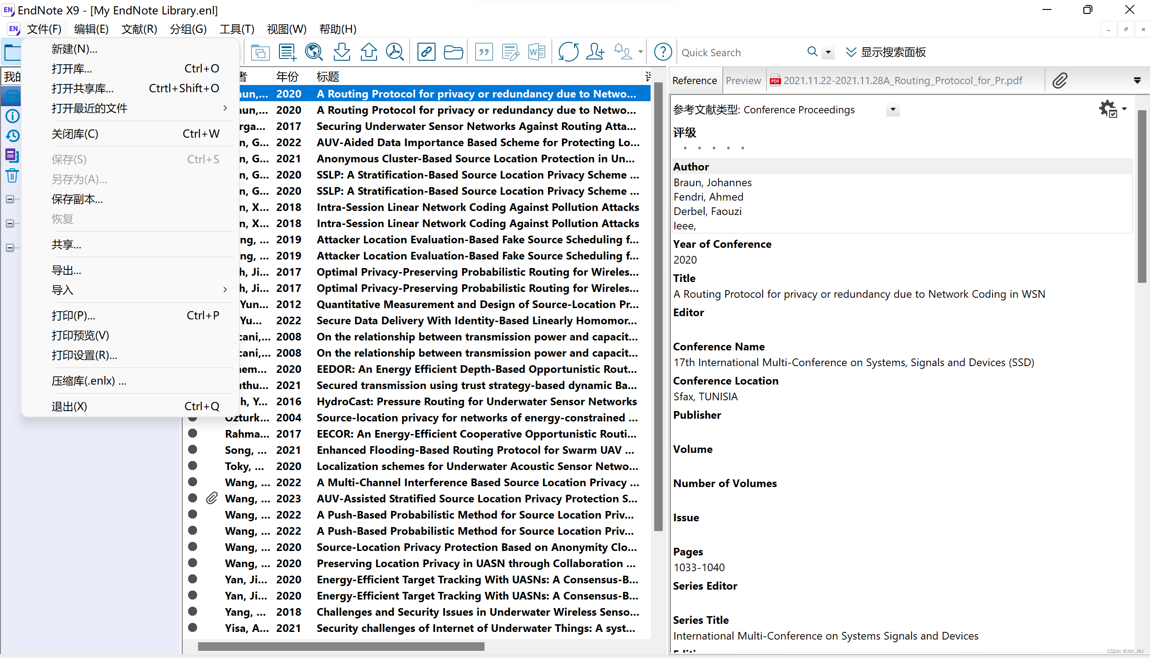Click 显示搜索面板 to show search panel
The width and height of the screenshot is (1150, 658).
coord(885,52)
